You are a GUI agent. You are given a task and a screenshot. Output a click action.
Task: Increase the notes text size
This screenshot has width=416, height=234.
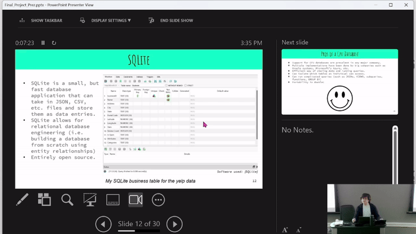[x=285, y=229]
